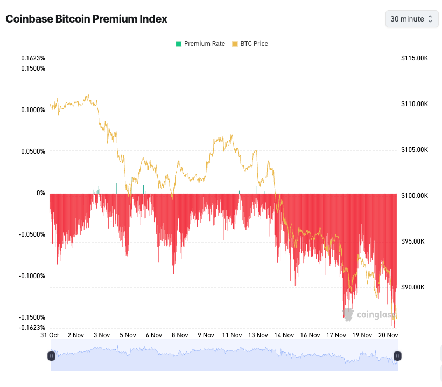The height and width of the screenshot is (387, 442).
Task: Toggle the yellow BTC Price legend swatch
Action: pos(235,44)
